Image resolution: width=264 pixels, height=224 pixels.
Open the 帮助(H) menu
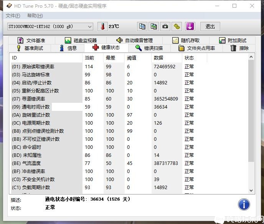pyautogui.click(x=35, y=16)
